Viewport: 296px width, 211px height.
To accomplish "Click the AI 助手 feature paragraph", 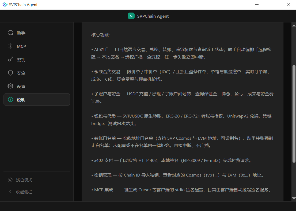I will pos(181,53).
